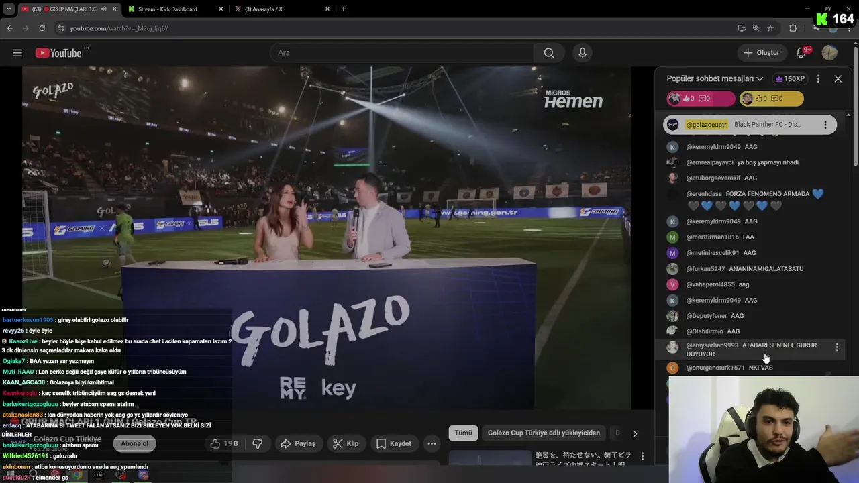Screen dimensions: 859x483
Task: Mute audio on the YouTube tab
Action: tap(103, 9)
